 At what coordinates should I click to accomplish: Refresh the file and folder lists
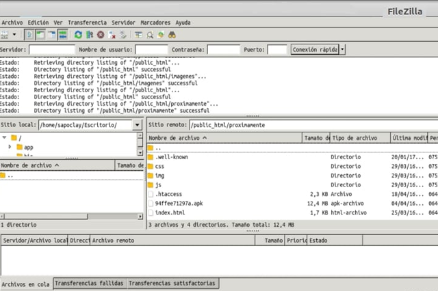click(78, 34)
